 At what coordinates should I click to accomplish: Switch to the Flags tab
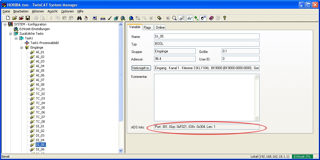coord(147,27)
